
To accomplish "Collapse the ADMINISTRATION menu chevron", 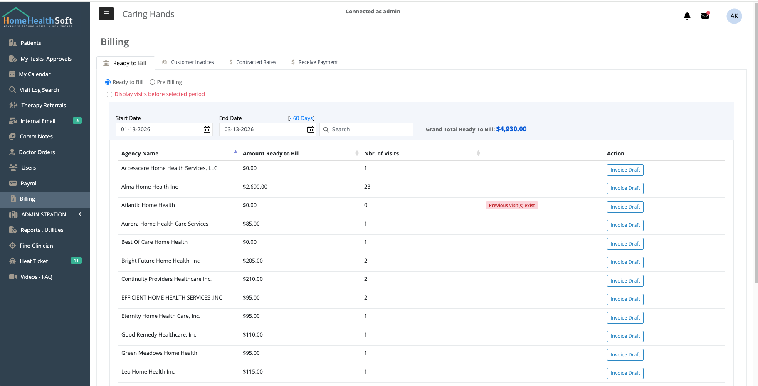I will tap(80, 214).
